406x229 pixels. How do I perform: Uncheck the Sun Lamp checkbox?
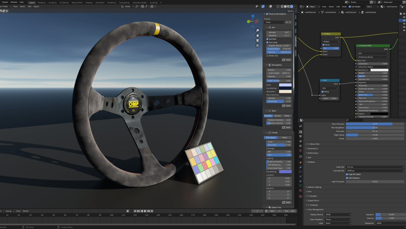(x=268, y=42)
